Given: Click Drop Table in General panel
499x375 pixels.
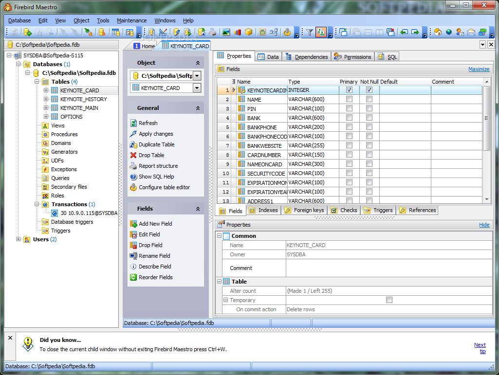Looking at the screenshot, I should 148,155.
